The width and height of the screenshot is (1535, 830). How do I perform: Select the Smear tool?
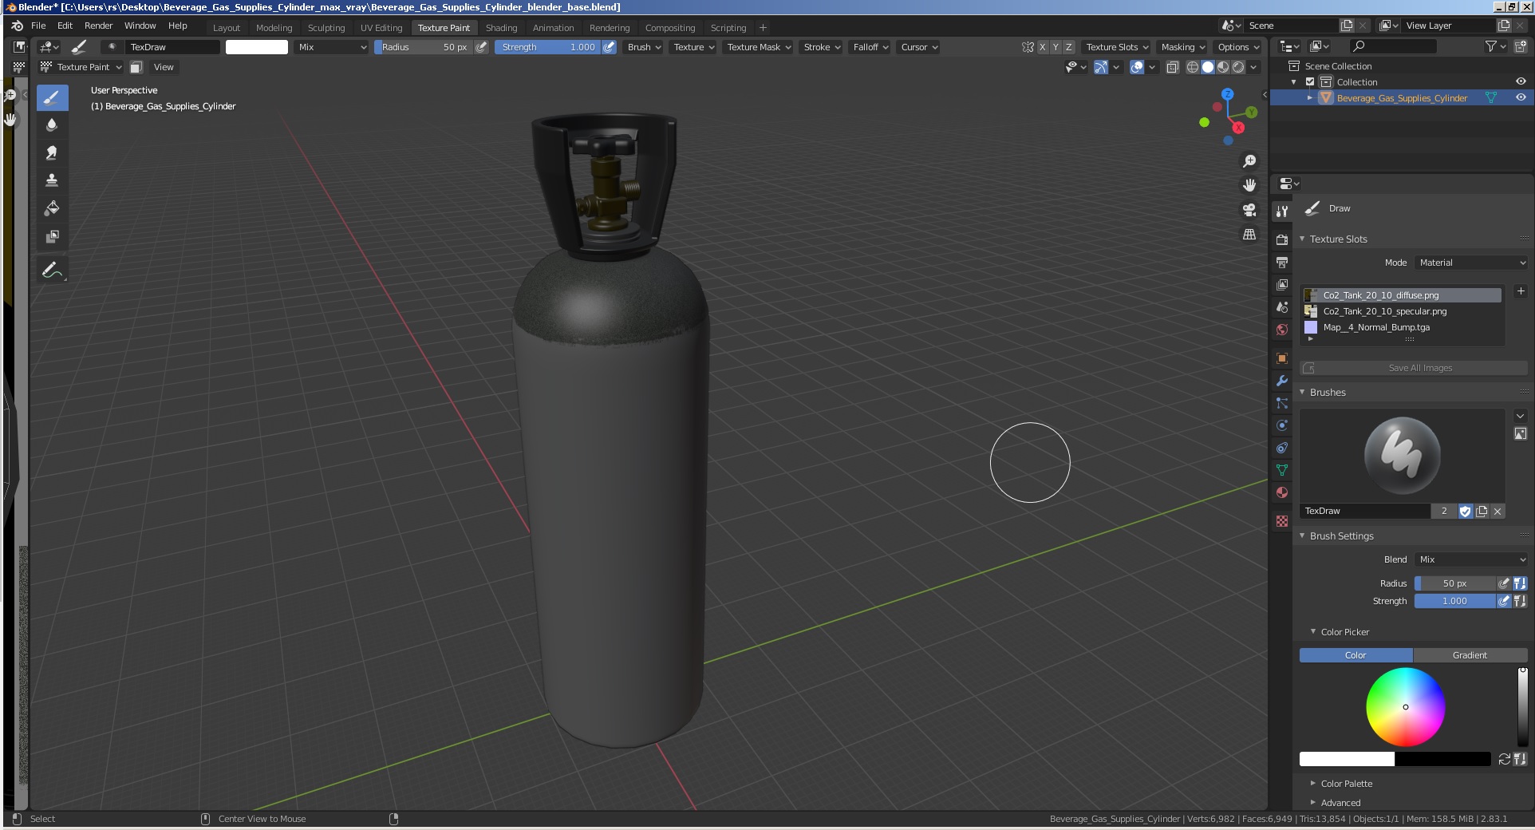(52, 152)
